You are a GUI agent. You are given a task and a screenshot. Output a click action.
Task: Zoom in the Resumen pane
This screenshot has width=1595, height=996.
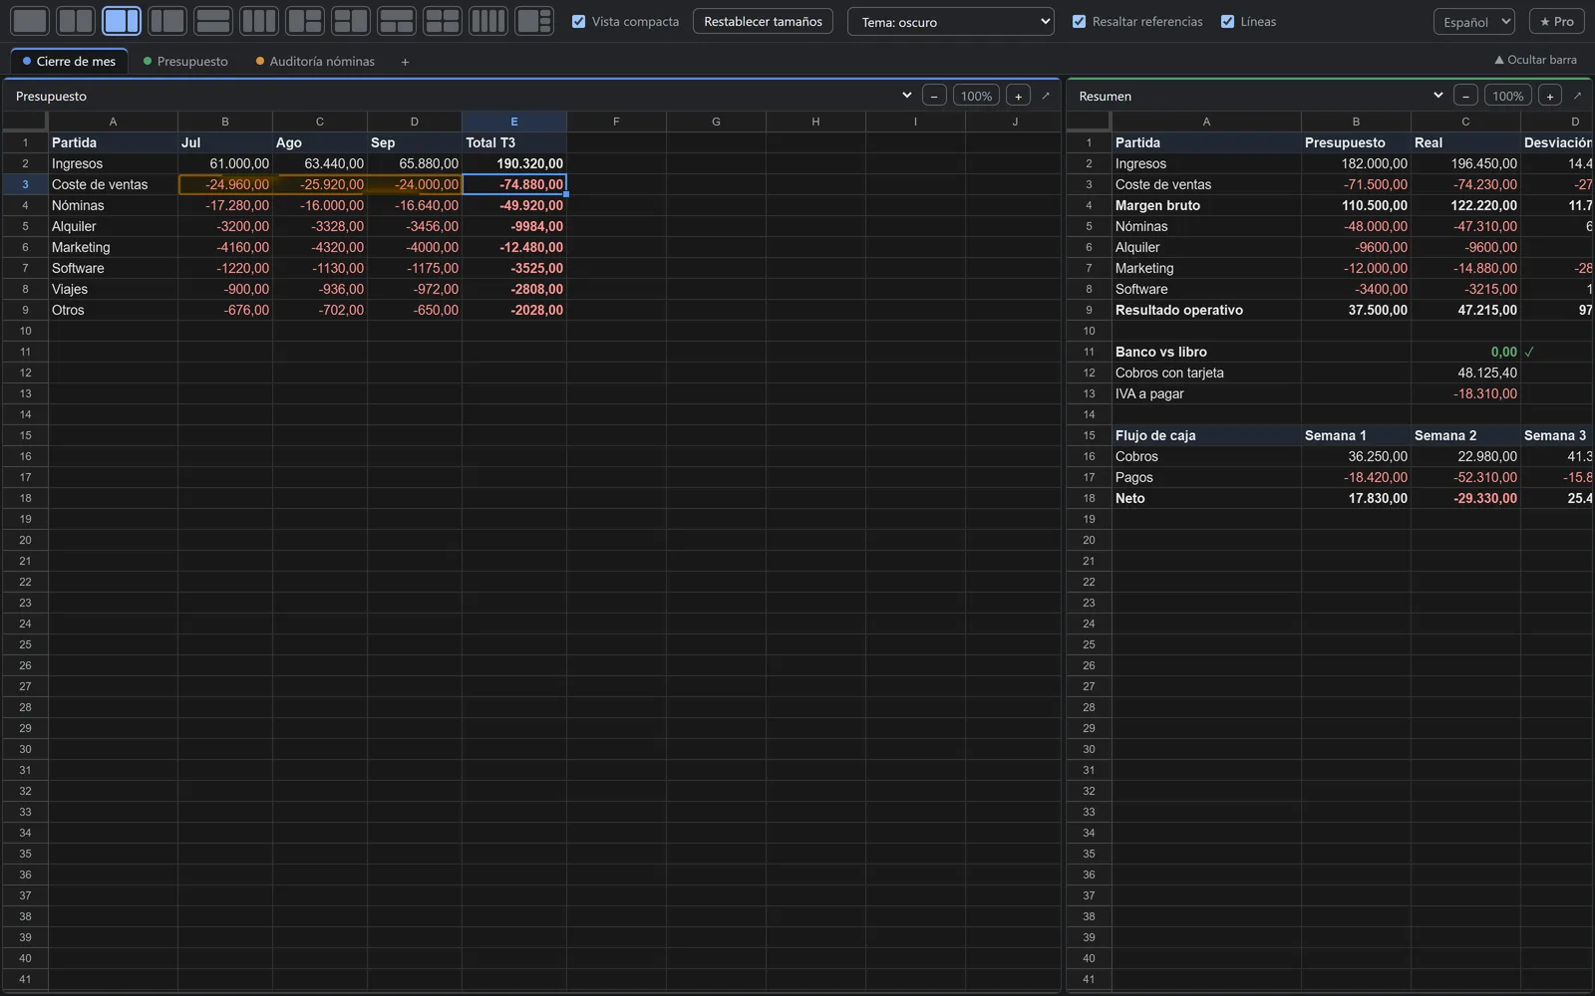[1549, 96]
